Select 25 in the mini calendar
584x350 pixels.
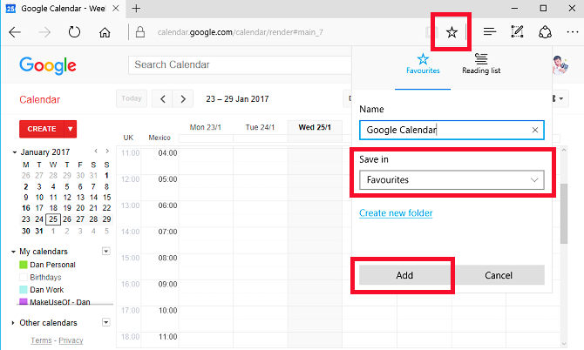pos(53,219)
